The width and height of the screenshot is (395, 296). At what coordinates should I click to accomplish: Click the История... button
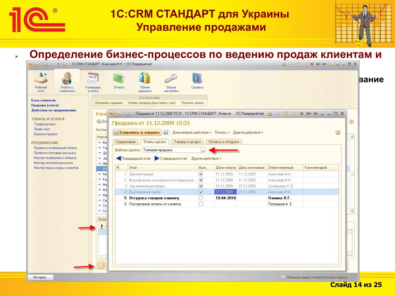click(40, 277)
